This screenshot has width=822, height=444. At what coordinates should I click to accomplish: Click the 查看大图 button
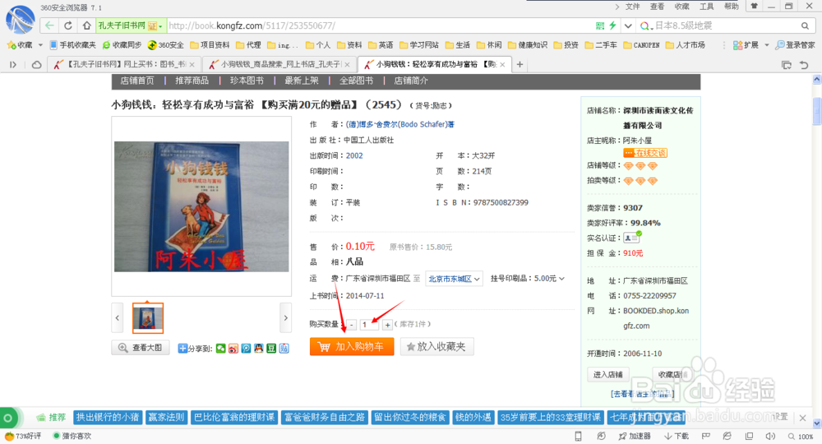coord(141,348)
